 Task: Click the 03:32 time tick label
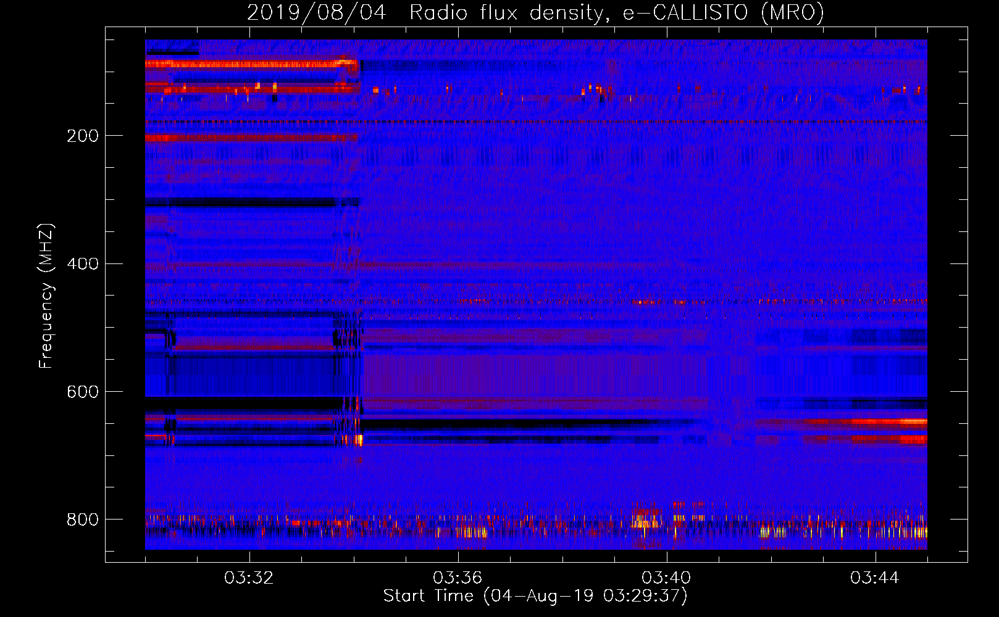(x=249, y=578)
